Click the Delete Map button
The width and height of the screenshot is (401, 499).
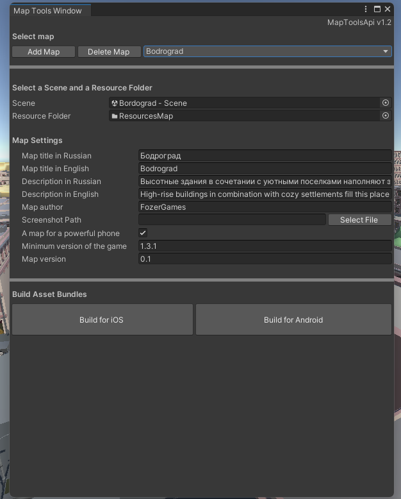click(x=109, y=51)
